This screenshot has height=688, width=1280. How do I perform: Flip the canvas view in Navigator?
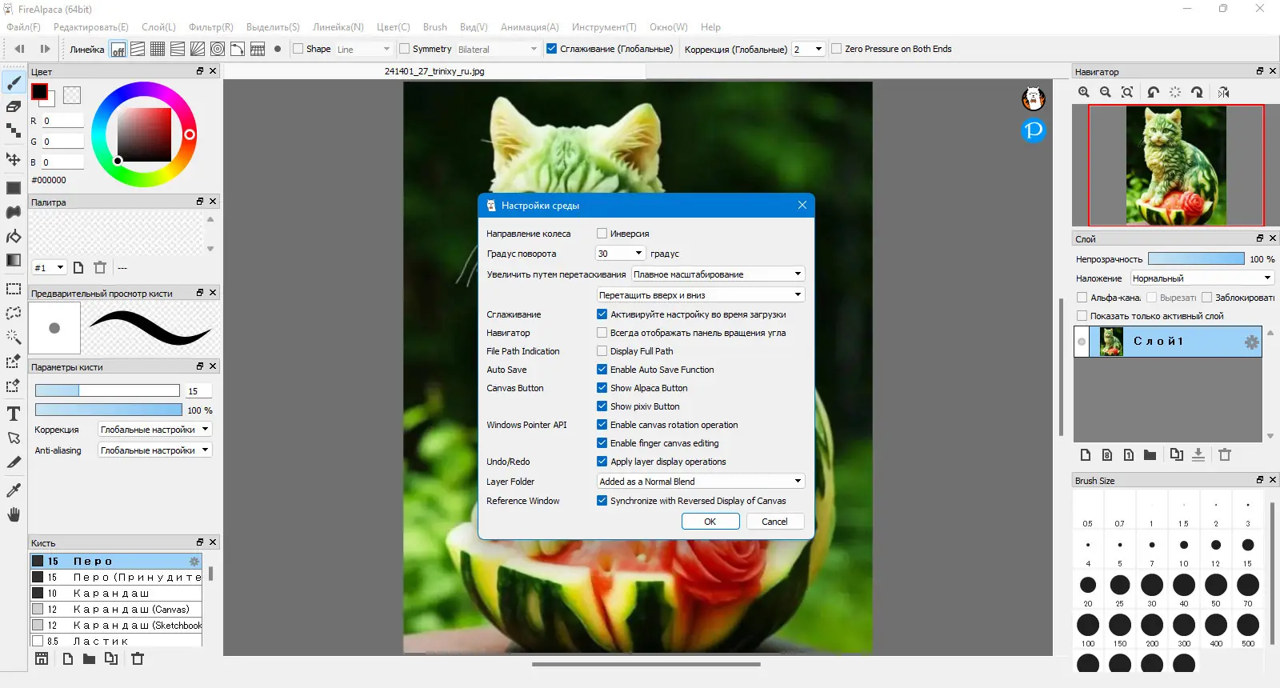click(1223, 93)
